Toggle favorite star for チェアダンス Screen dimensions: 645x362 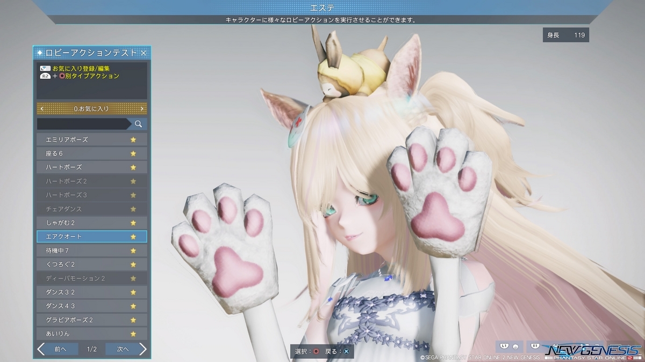133,209
